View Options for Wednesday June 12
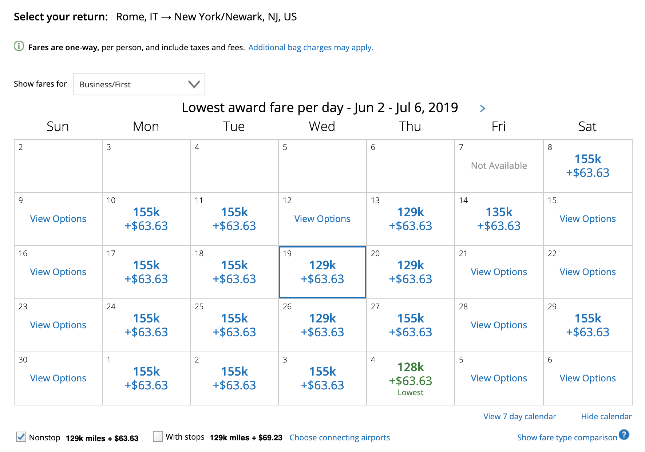 click(x=322, y=219)
